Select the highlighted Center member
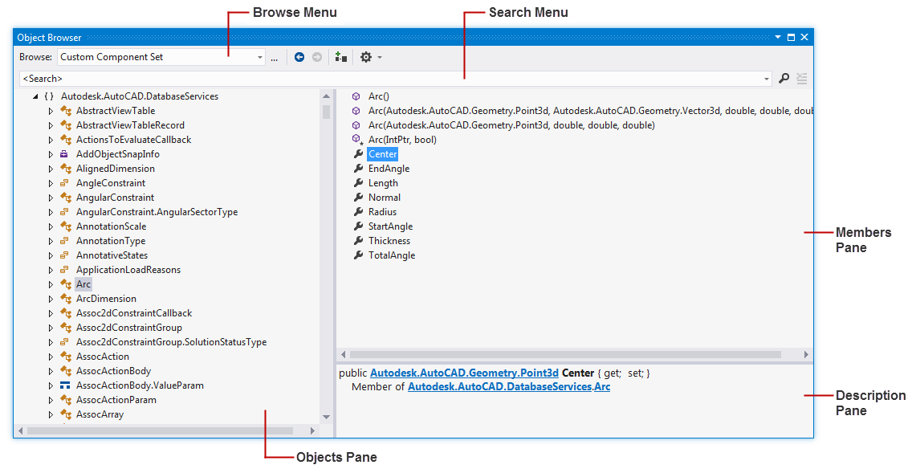The height and width of the screenshot is (473, 916). click(383, 153)
